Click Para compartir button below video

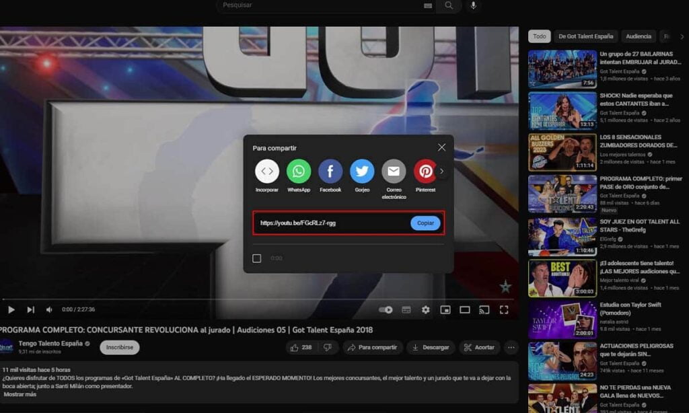372,348
